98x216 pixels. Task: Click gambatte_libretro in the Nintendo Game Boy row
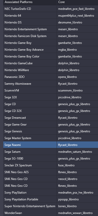[77, 43]
